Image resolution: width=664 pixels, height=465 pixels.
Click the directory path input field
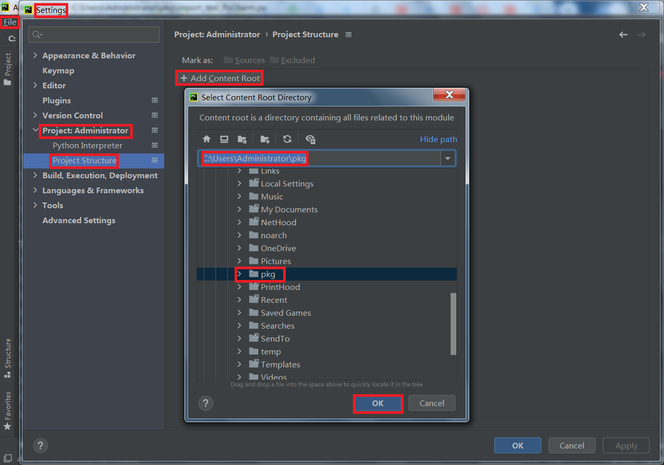319,159
